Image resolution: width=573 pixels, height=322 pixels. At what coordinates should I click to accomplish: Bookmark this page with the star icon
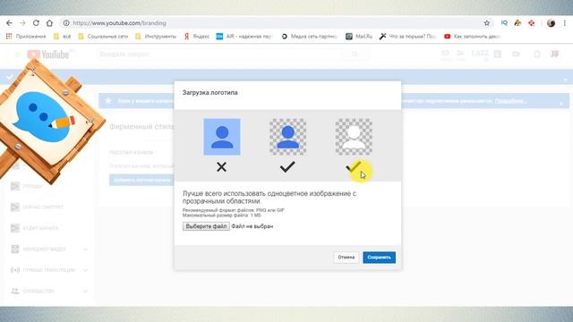pyautogui.click(x=487, y=23)
